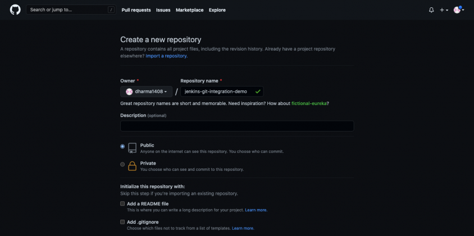The width and height of the screenshot is (474, 236).
Task: Click the Add a README file label
Action: (x=148, y=203)
